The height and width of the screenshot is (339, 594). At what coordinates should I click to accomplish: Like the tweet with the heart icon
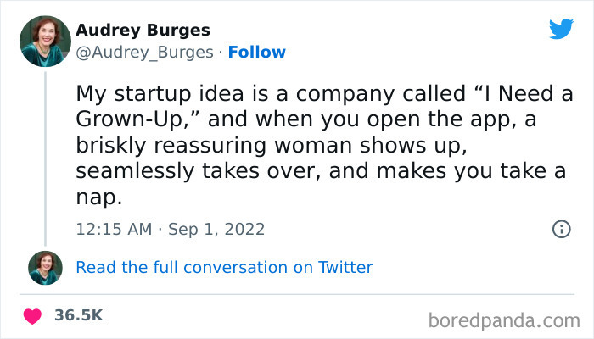coord(33,316)
